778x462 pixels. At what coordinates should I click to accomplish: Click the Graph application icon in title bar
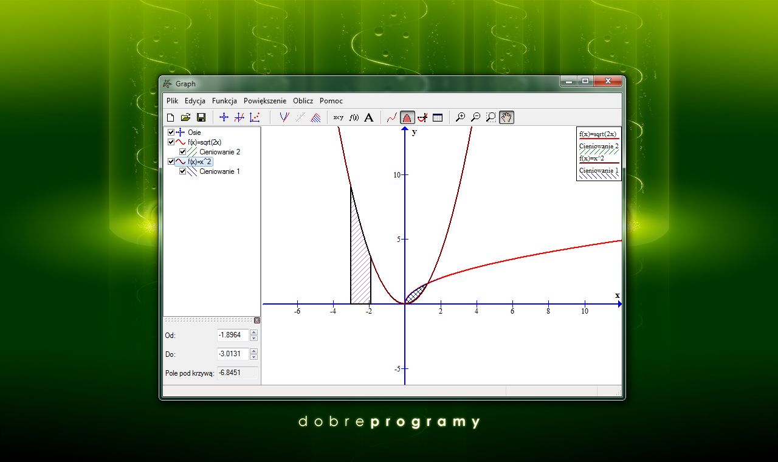pyautogui.click(x=168, y=84)
